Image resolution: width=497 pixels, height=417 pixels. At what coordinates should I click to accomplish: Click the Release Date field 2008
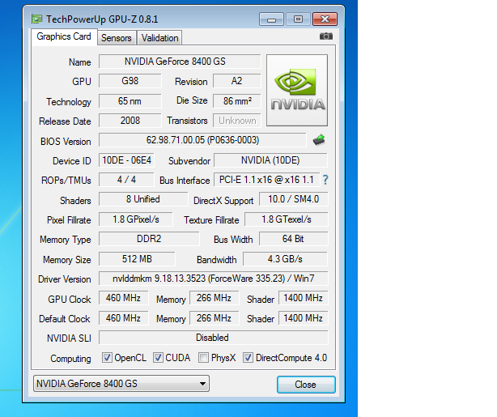(130, 121)
